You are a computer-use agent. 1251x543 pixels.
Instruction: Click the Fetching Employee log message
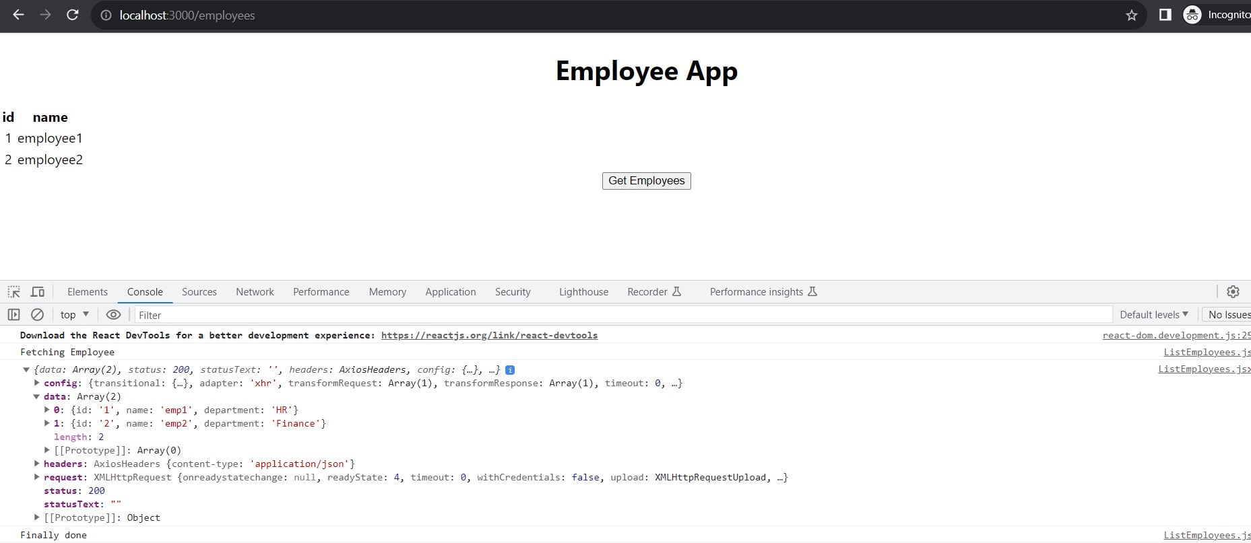(67, 352)
